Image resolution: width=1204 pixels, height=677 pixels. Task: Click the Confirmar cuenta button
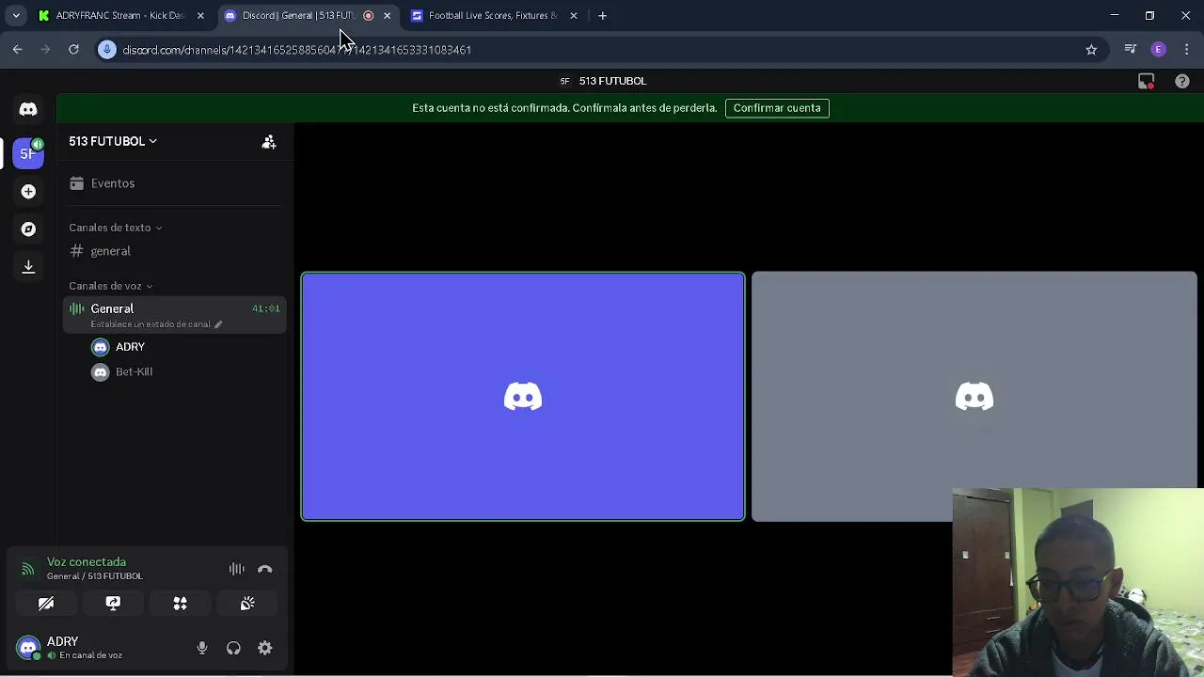point(777,108)
